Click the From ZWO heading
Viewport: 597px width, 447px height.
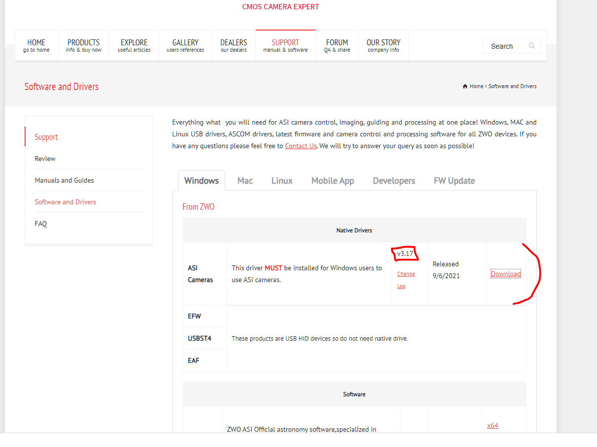point(199,207)
